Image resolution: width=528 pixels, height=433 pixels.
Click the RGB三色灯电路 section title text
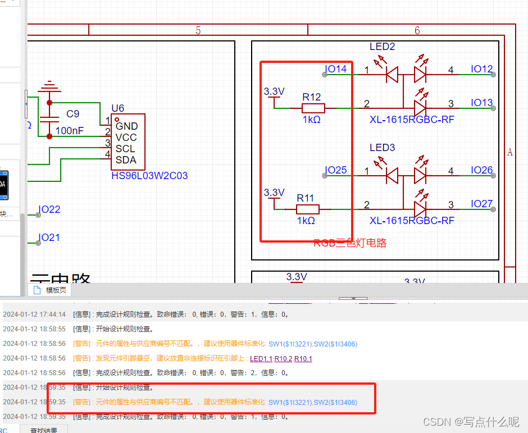(x=350, y=243)
